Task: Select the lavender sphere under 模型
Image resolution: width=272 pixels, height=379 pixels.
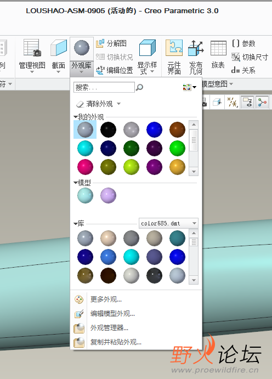Action: (x=108, y=196)
